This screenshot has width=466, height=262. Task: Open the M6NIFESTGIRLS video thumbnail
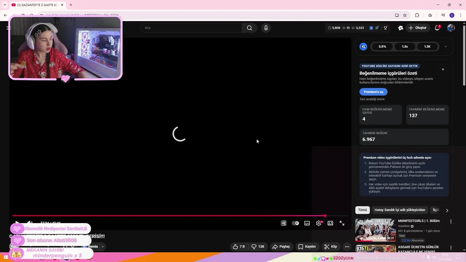point(375,230)
